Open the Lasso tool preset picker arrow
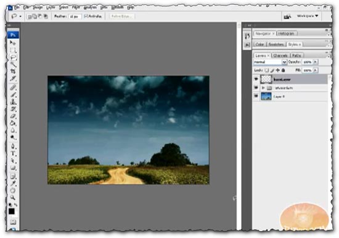This screenshot has width=339, height=238. point(20,16)
